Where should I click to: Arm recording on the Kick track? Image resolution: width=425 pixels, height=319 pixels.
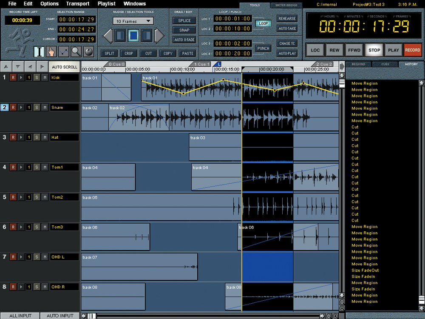pos(13,78)
